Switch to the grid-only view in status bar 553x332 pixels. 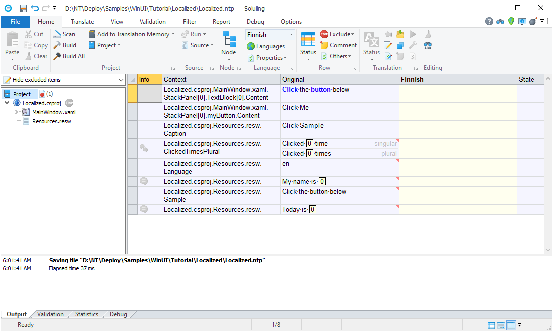(x=491, y=325)
